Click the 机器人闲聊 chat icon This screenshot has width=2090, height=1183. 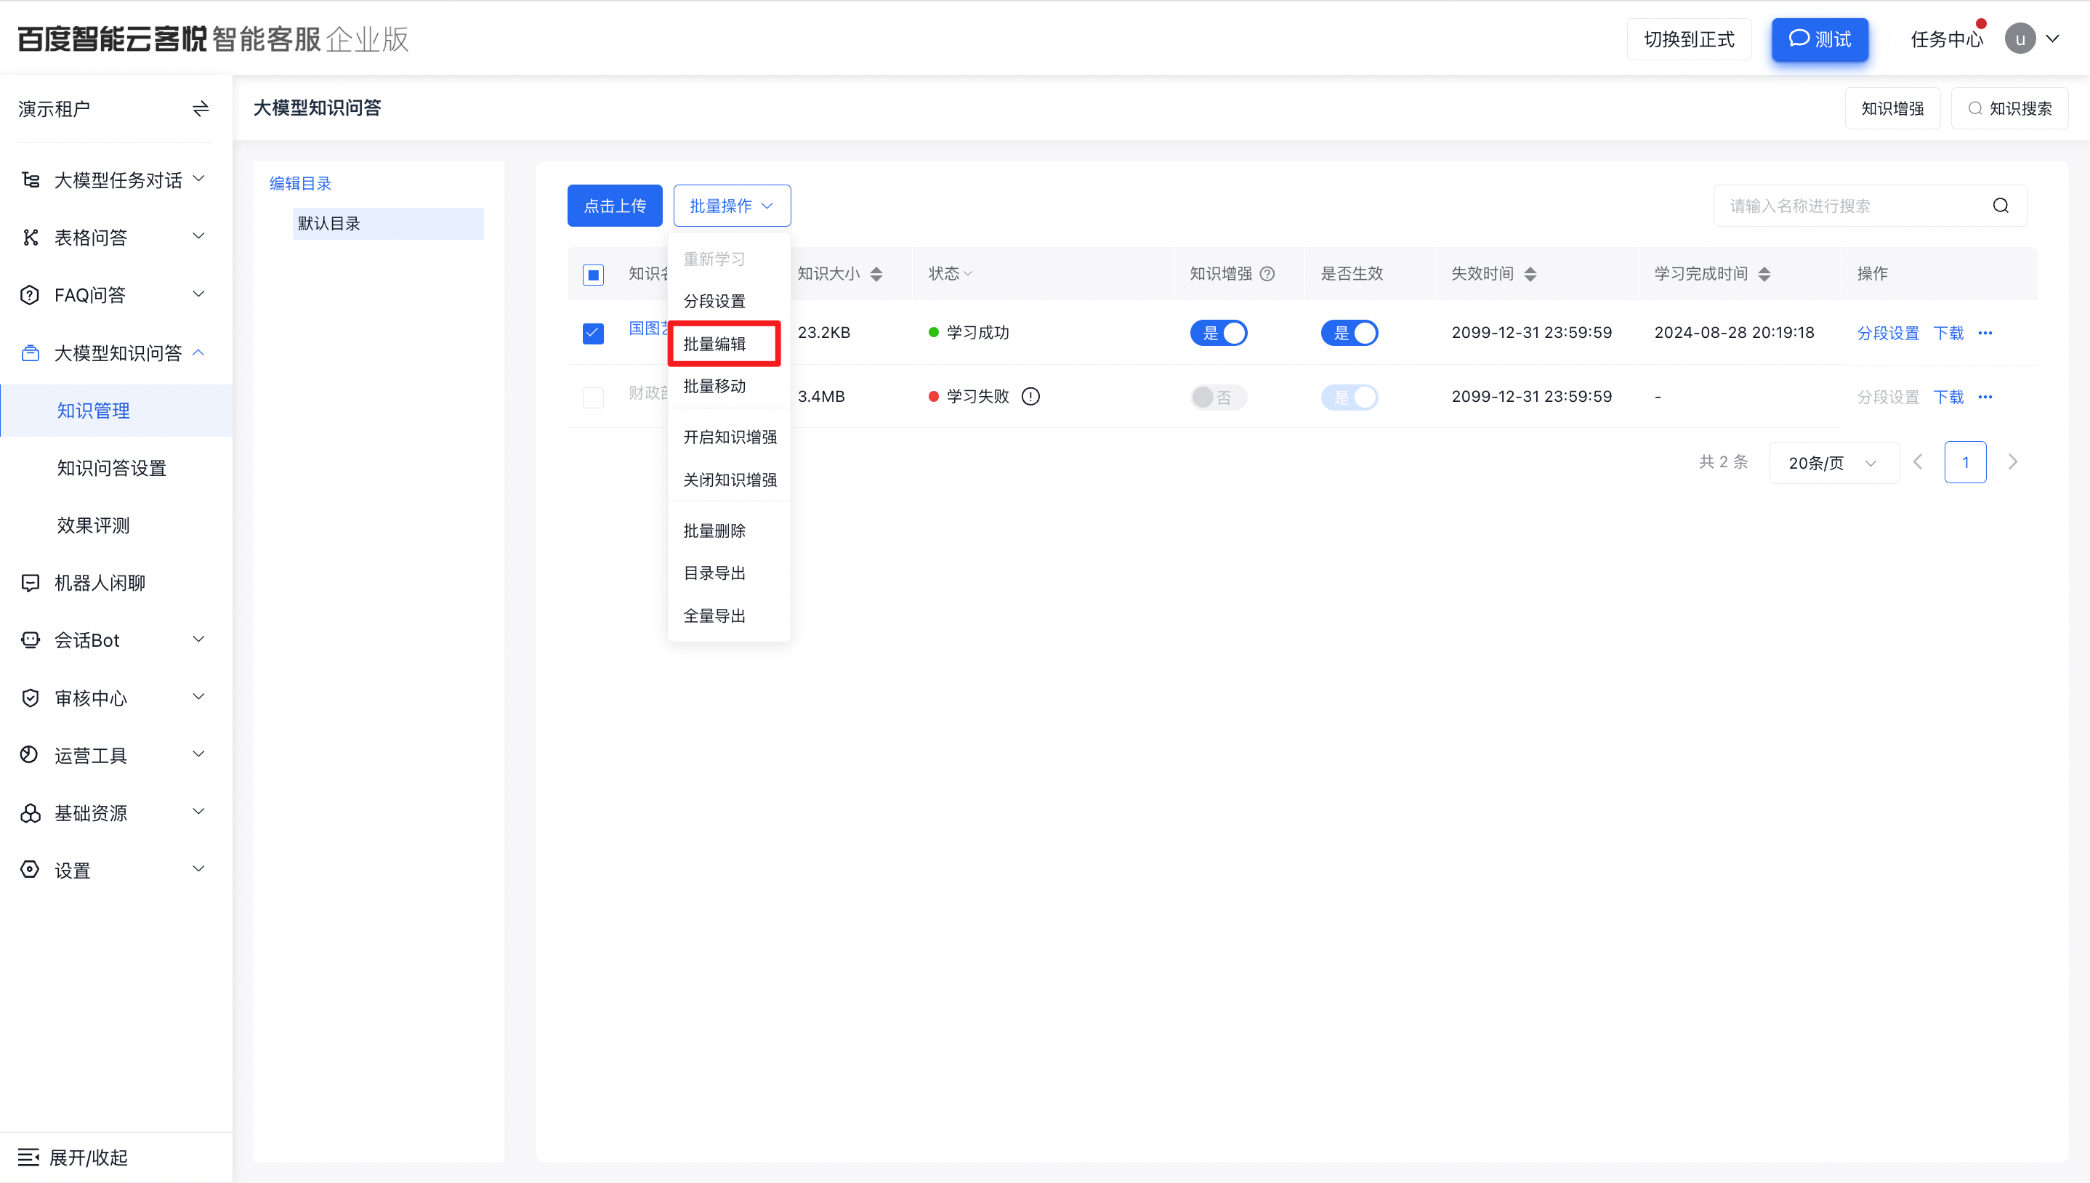click(x=30, y=583)
